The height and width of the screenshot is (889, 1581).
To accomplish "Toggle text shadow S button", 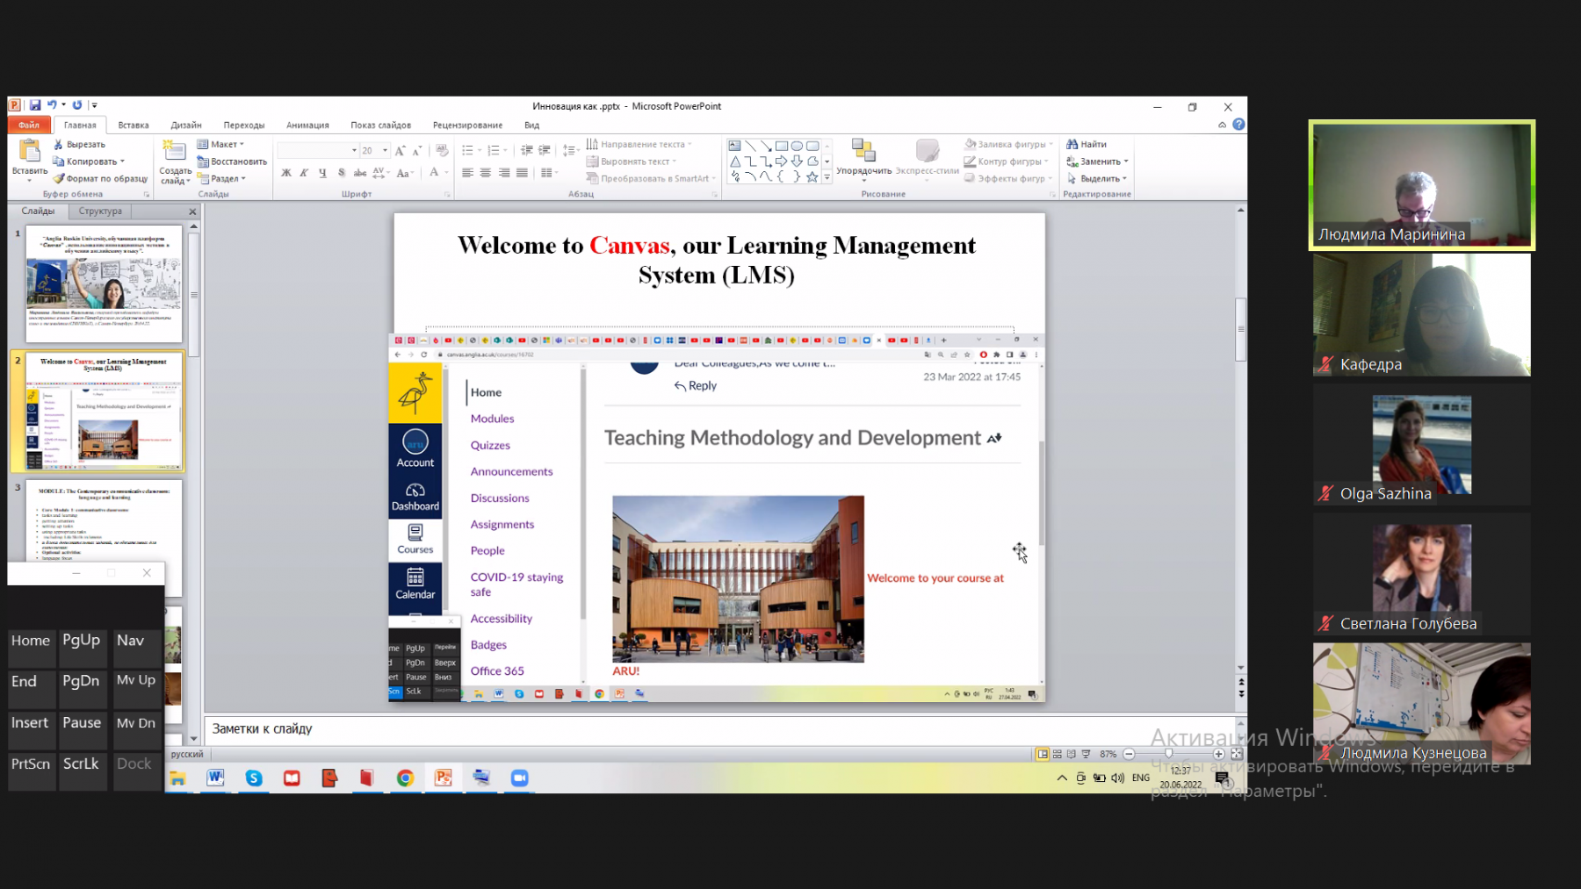I will click(341, 173).
